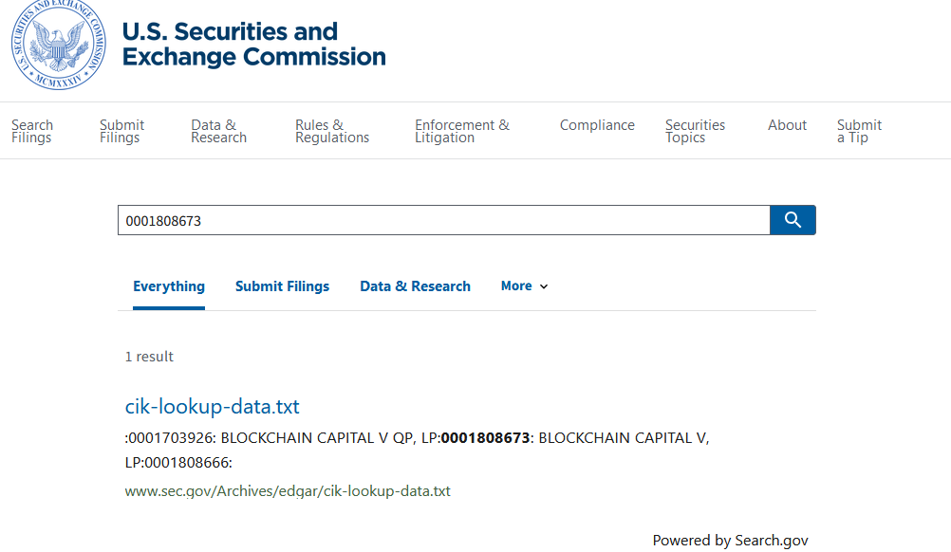Open the Rules & Regulations menu
The width and height of the screenshot is (951, 552).
coord(332,131)
